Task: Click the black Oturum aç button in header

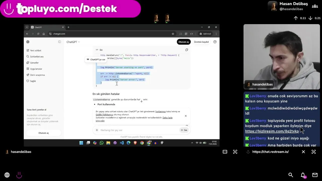Action: (184, 42)
